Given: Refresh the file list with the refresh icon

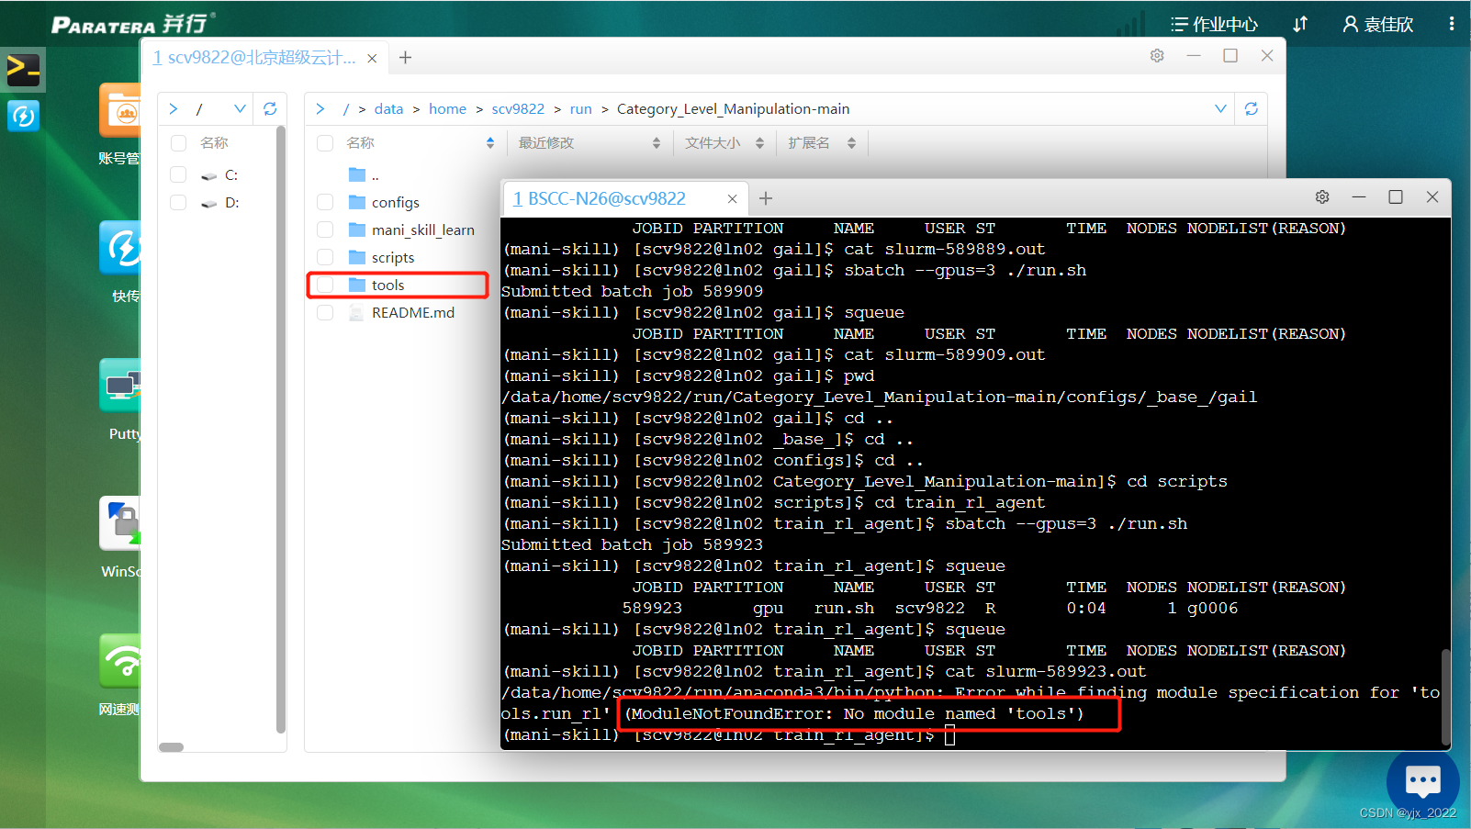Looking at the screenshot, I should 1251,108.
